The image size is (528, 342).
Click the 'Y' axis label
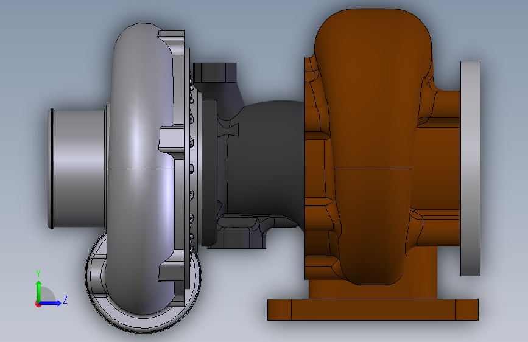38,274
